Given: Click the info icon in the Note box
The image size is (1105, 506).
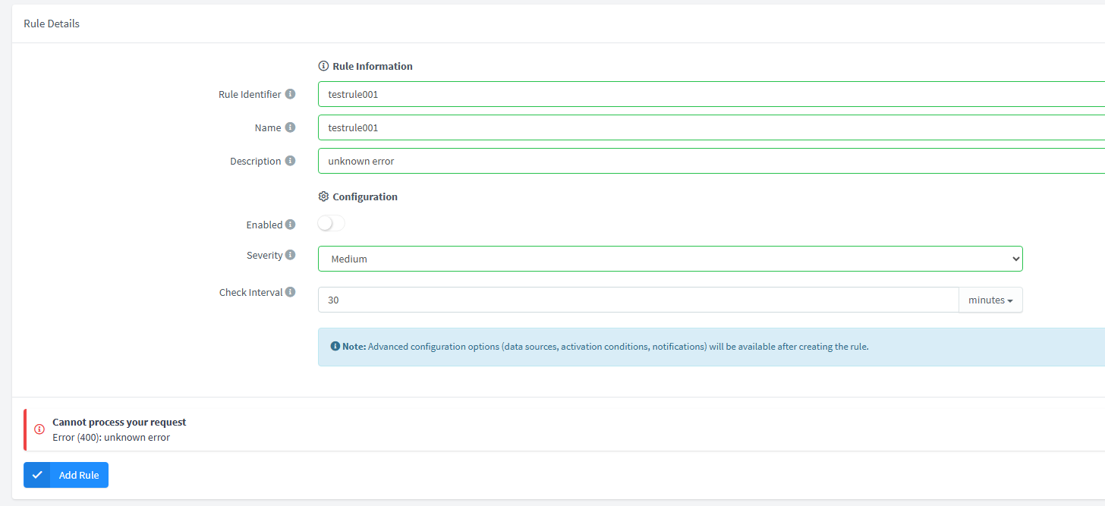Looking at the screenshot, I should (335, 346).
